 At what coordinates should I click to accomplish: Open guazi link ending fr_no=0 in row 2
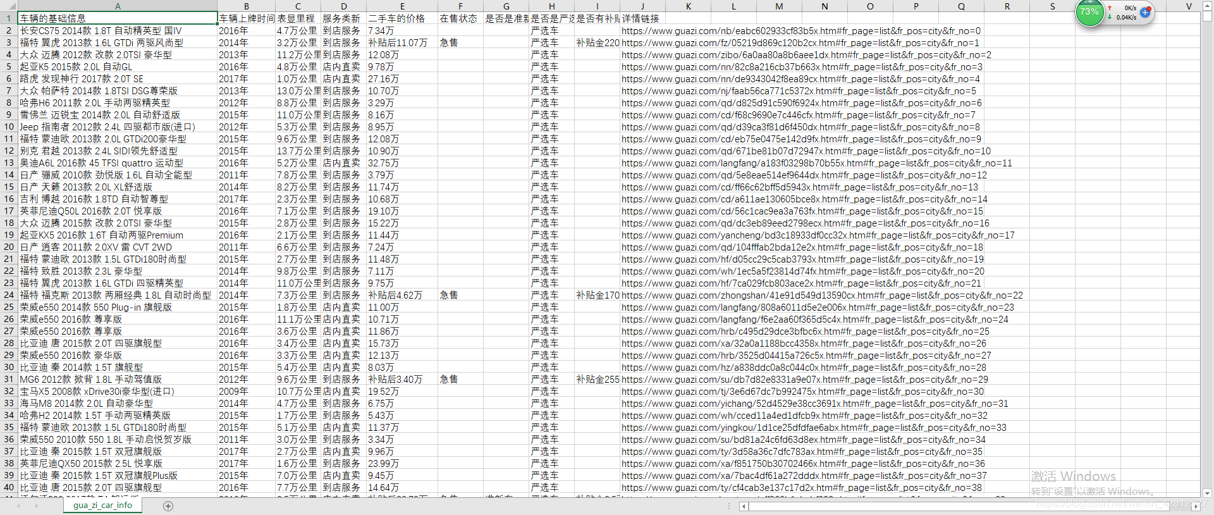coord(801,30)
